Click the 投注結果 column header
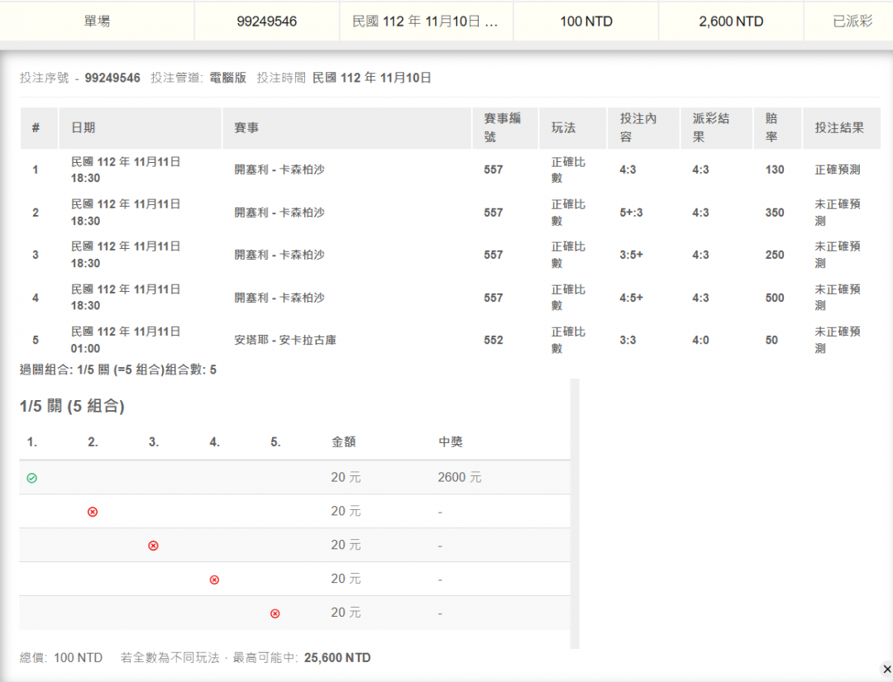Image resolution: width=893 pixels, height=682 pixels. tap(841, 128)
